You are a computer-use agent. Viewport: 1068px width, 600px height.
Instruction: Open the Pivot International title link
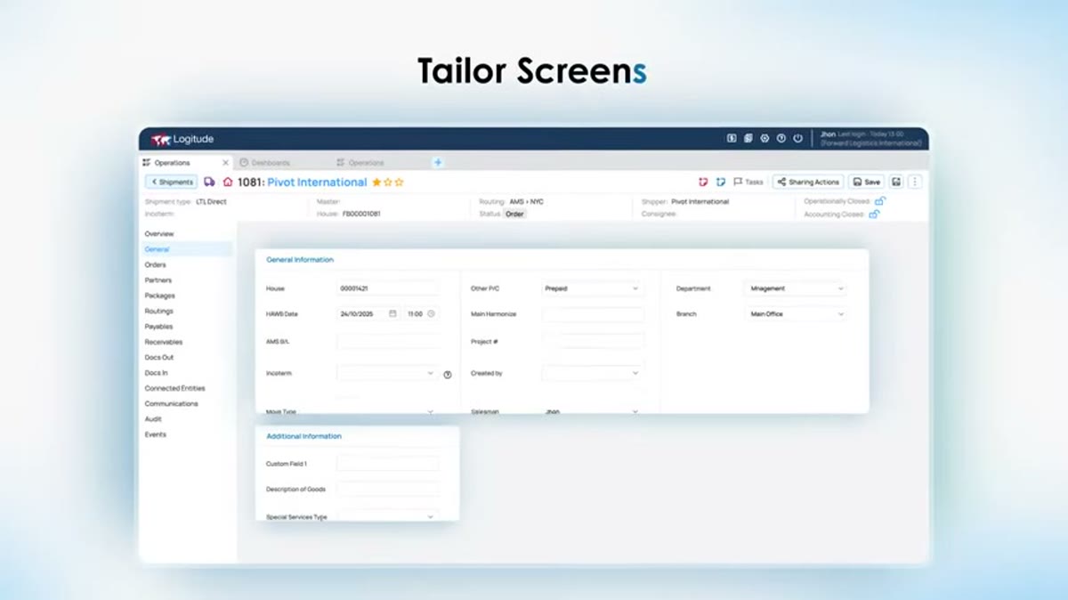317,182
